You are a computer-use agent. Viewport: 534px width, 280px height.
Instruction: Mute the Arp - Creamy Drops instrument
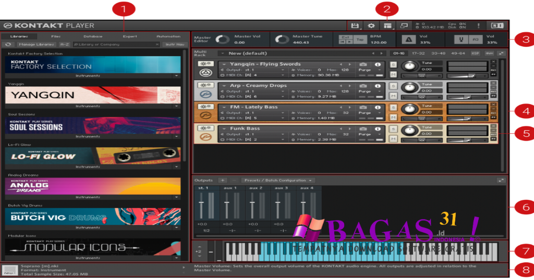(x=393, y=96)
